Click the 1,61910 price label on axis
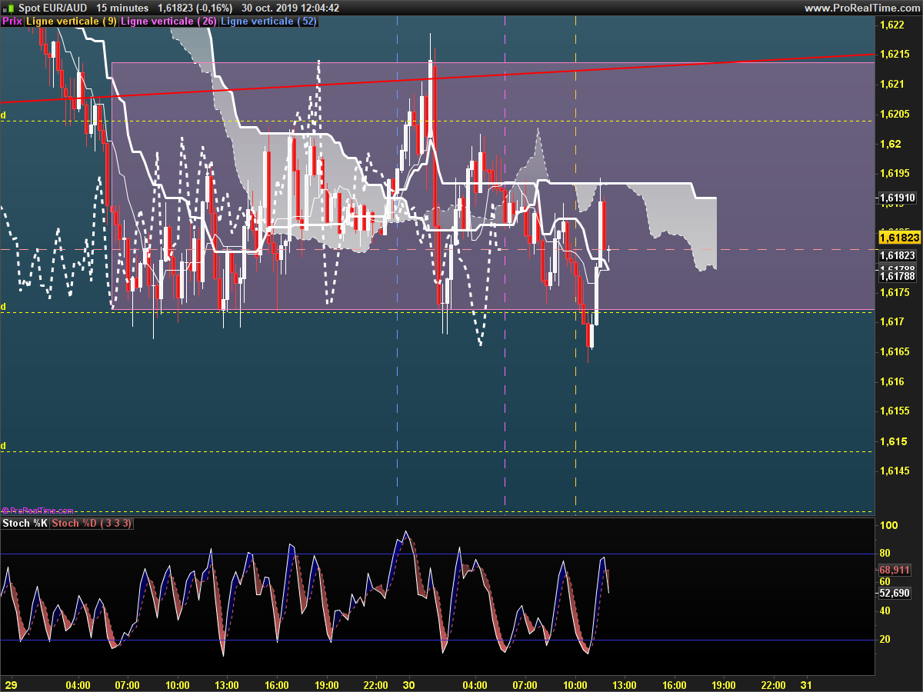 click(897, 198)
